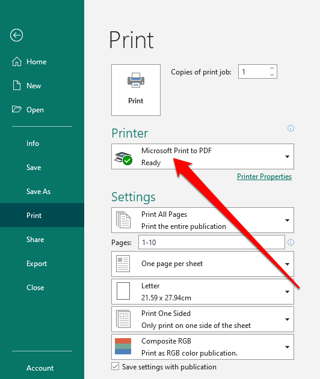The image size is (320, 379).
Task: Click the info icon beside Pages field
Action: [x=291, y=242]
